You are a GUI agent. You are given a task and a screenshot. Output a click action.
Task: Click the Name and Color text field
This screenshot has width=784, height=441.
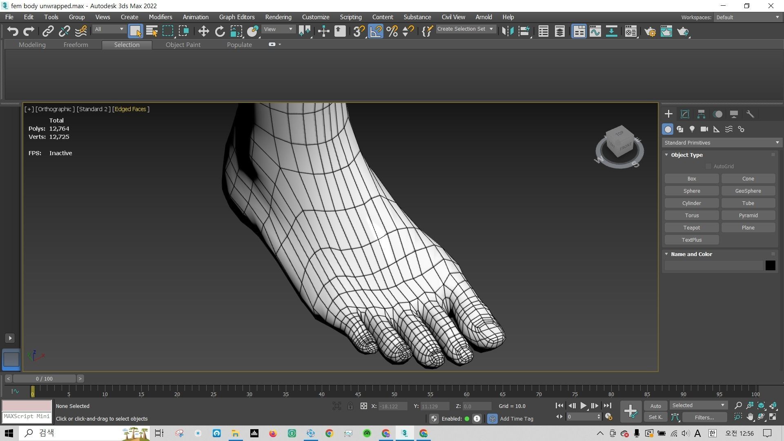(x=713, y=265)
